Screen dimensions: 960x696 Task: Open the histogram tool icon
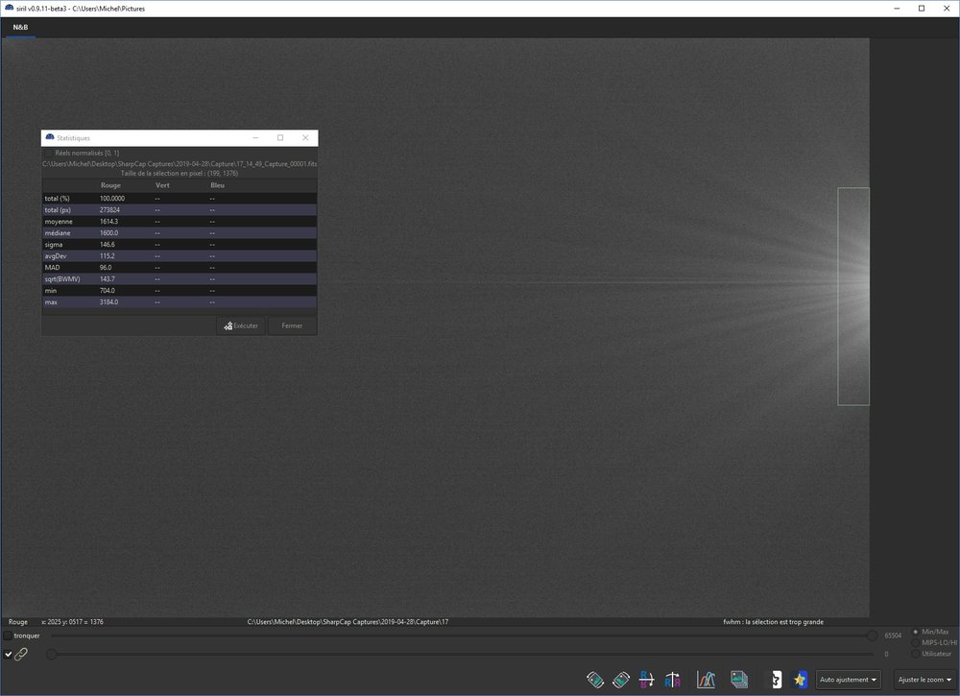coord(706,680)
